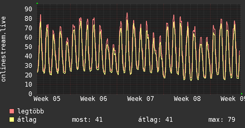Click the Week 08 axis label
The image size is (245, 128).
coord(187,99)
